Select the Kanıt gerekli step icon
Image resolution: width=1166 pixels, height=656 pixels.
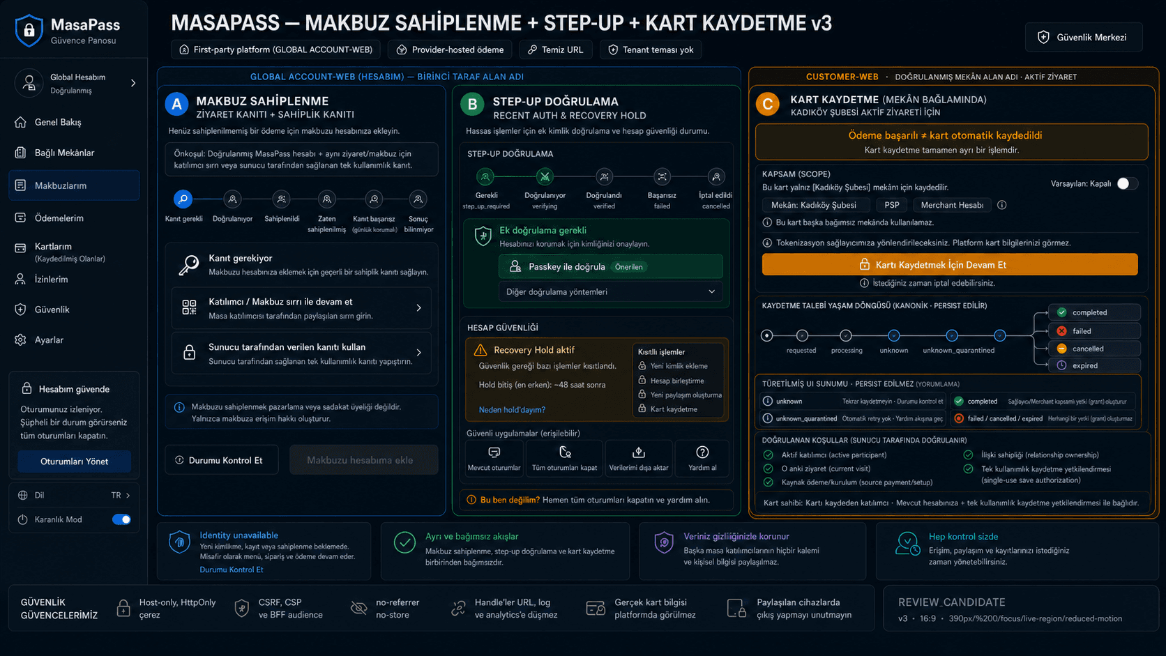(183, 199)
